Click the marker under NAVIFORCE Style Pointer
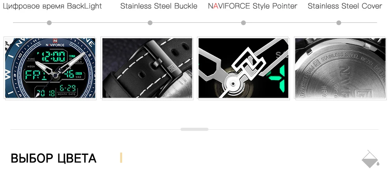The image size is (390, 171). click(243, 23)
